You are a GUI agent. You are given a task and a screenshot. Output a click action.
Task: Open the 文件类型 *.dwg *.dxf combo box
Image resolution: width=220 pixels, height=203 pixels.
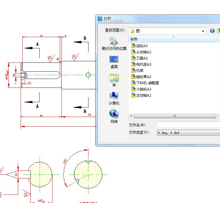coord(188,133)
